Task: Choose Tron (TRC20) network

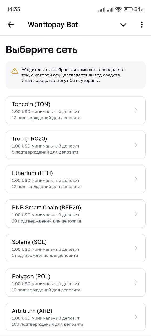Action: (75, 145)
